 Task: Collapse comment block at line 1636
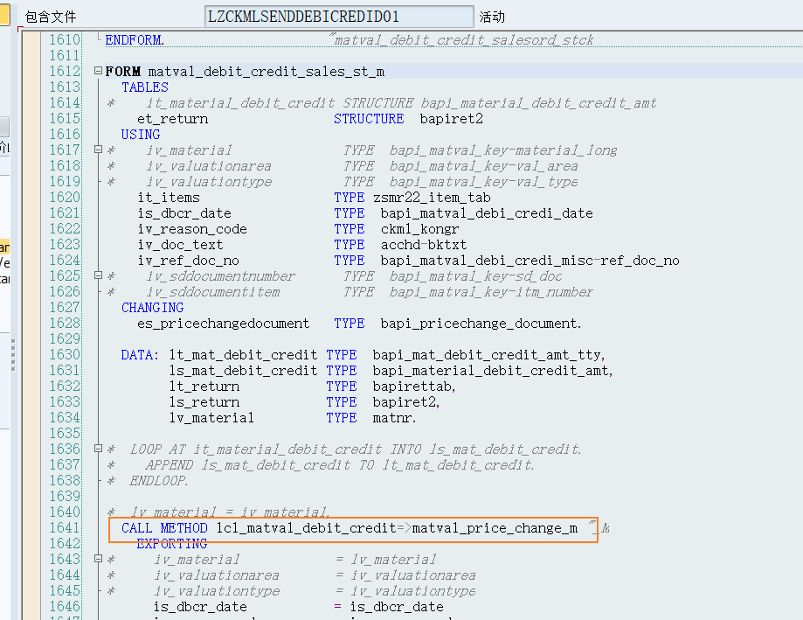[98, 449]
